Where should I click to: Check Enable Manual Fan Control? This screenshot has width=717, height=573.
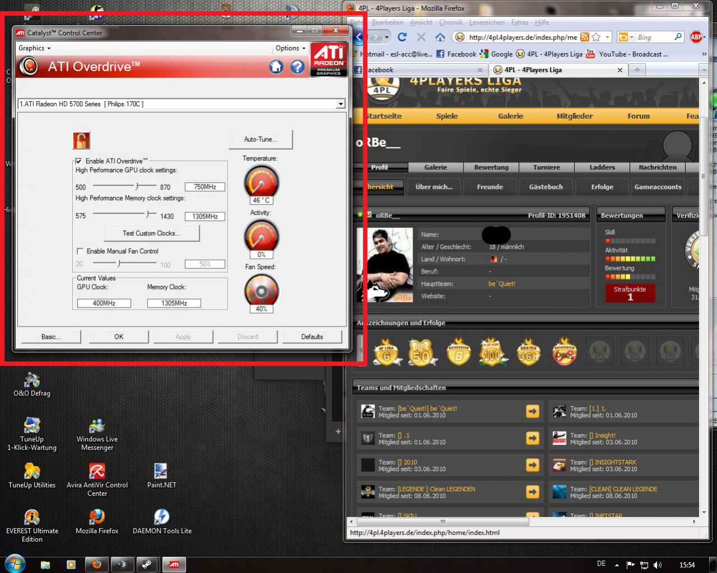80,251
